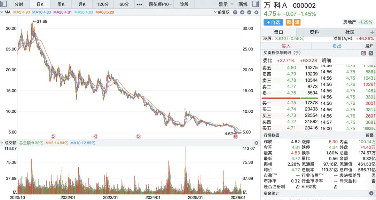The width and height of the screenshot is (376, 200).
Task: Click MA10:4.83 legend label
Action: [x=41, y=12]
